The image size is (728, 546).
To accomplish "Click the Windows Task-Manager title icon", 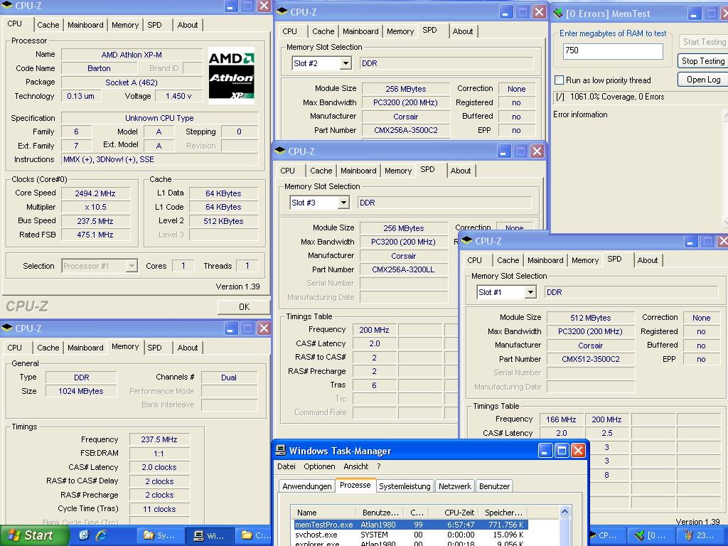I will click(x=280, y=450).
